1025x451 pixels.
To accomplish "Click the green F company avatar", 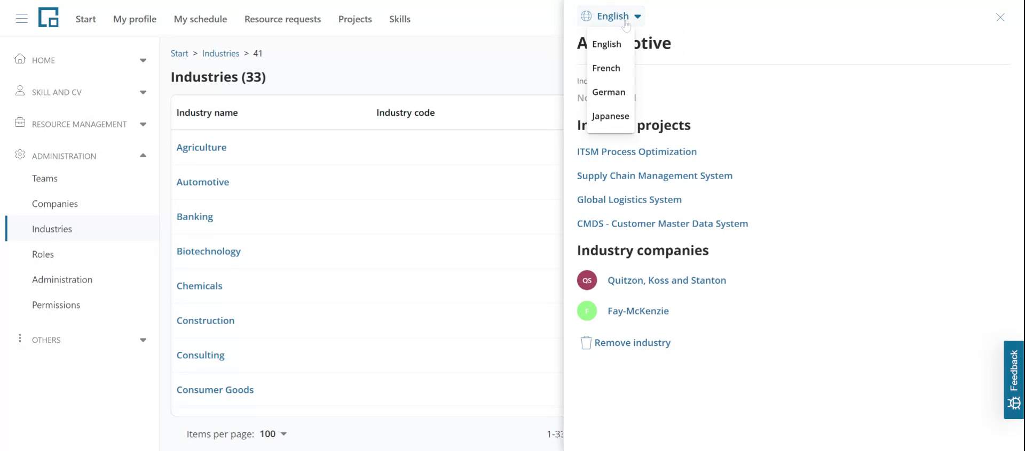I will tap(587, 311).
